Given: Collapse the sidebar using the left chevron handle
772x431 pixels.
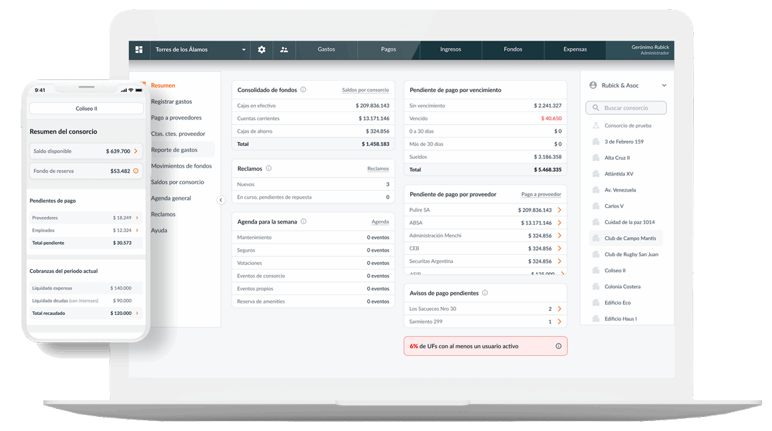Looking at the screenshot, I should 220,199.
